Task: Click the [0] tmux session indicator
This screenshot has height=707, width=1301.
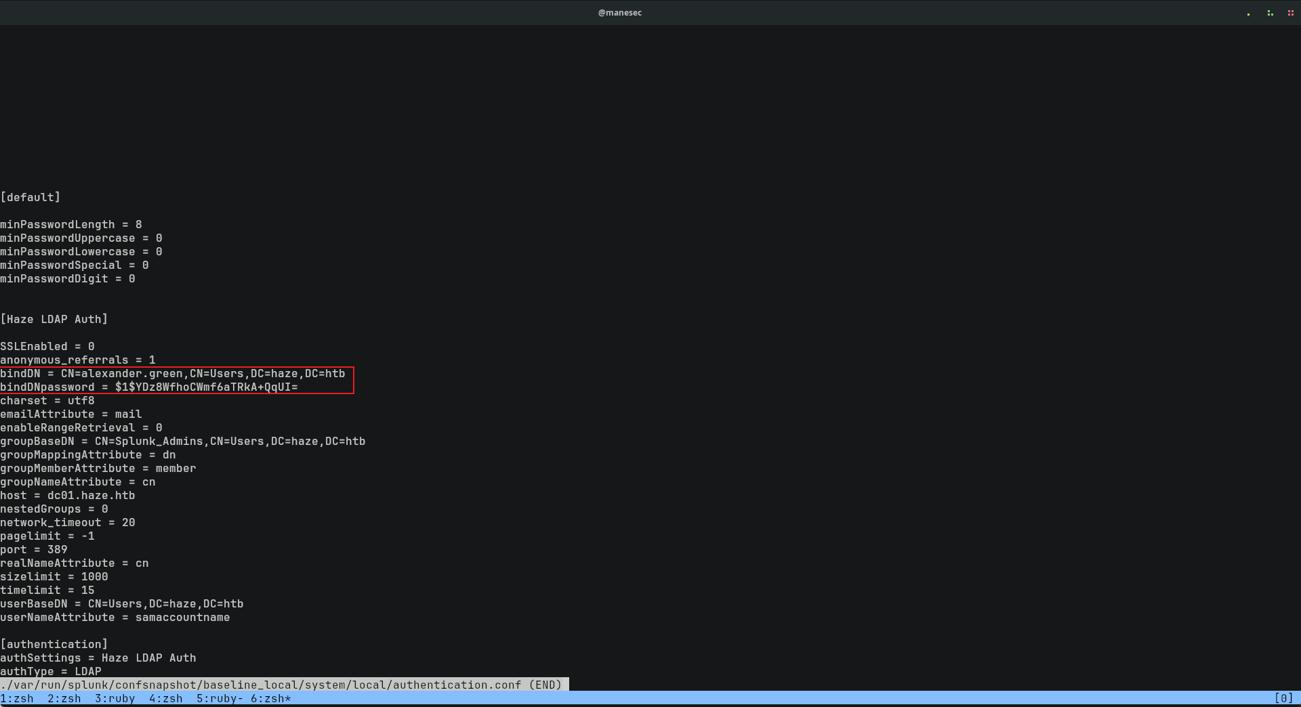Action: [1283, 699]
